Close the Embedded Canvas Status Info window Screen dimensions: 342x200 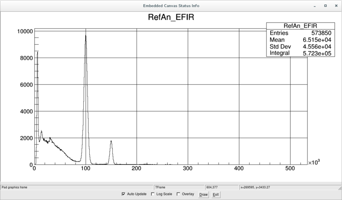pyautogui.click(x=336, y=6)
